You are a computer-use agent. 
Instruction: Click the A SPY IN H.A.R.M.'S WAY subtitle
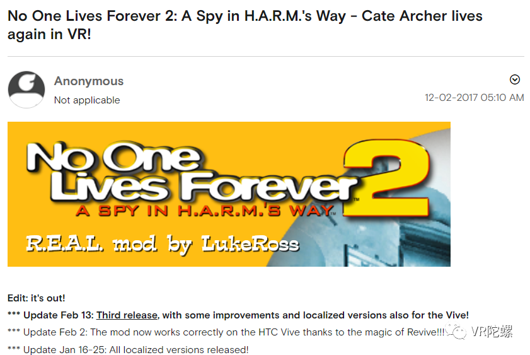(204, 211)
